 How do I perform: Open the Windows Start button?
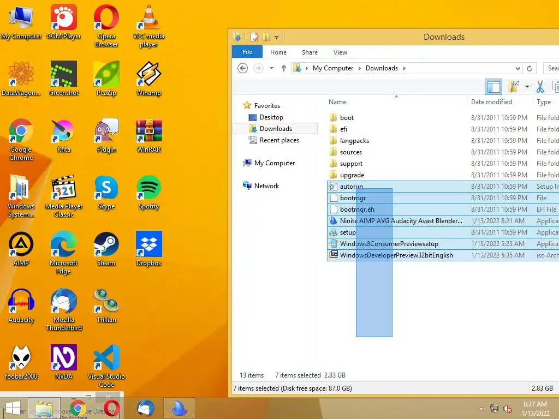13,408
